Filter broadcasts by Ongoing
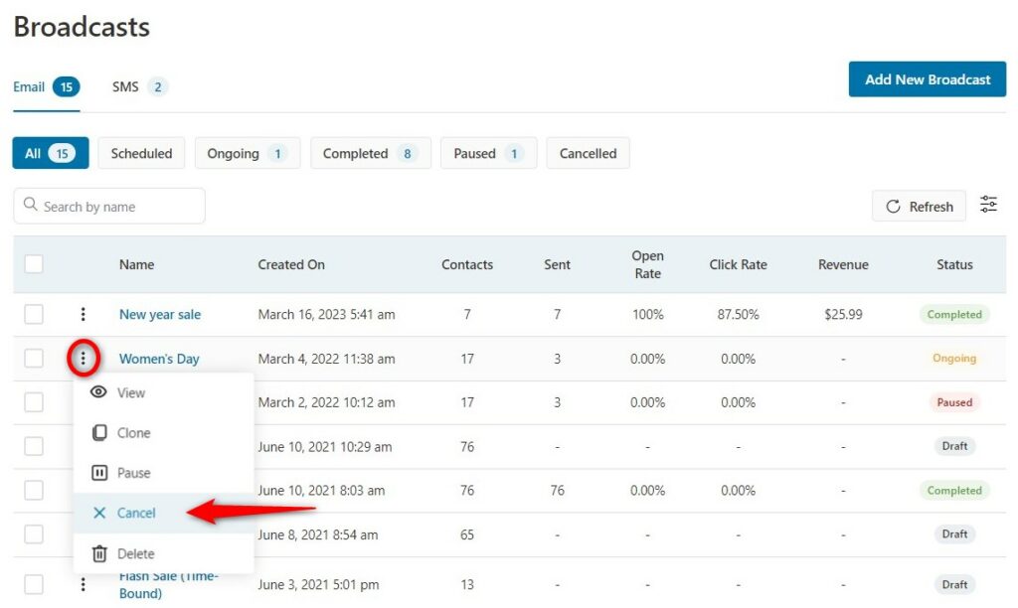This screenshot has width=1018, height=608. pos(248,153)
